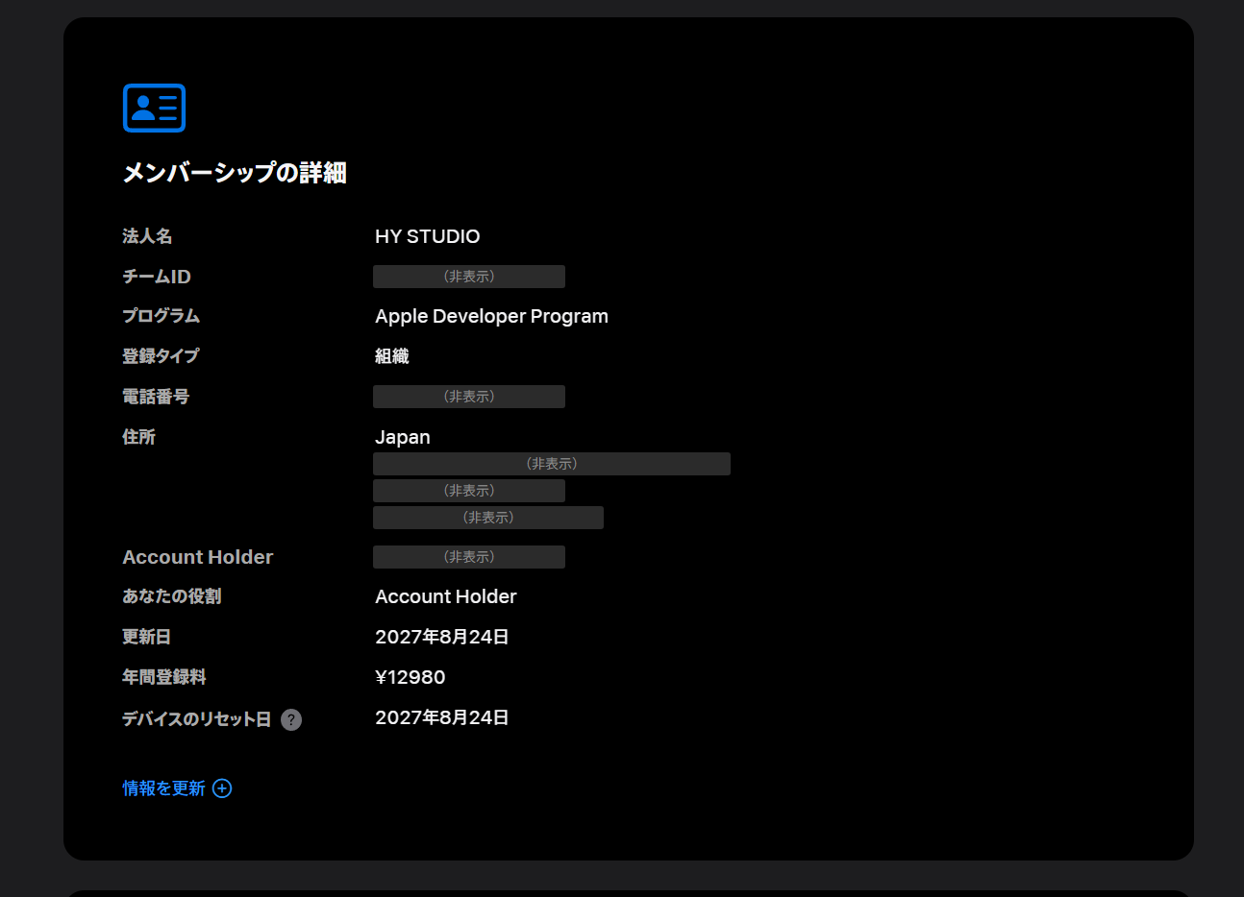Reveal the second hidden address line
The width and height of the screenshot is (1244, 897).
(x=469, y=491)
